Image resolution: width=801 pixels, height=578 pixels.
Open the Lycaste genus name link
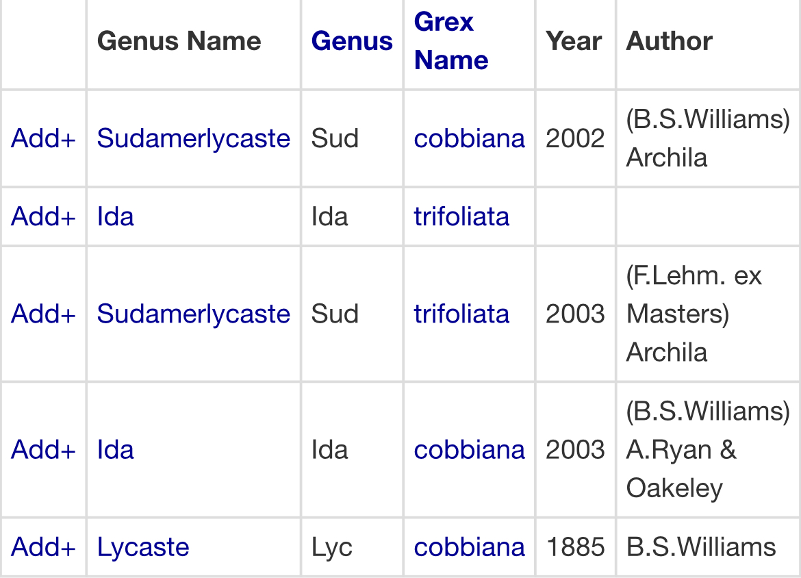pyautogui.click(x=143, y=547)
